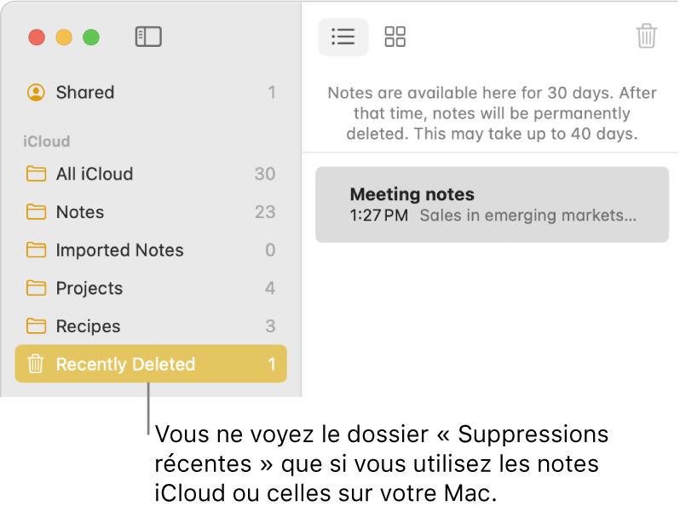Close the Notes window
The width and height of the screenshot is (680, 512).
pos(37,37)
